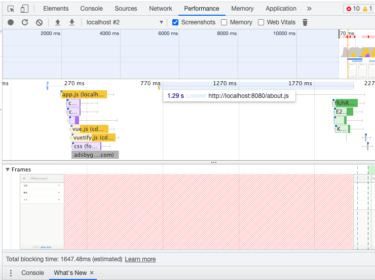Click the 6000 ms overview ruler label
The height and width of the screenshot is (280, 375).
tap(168, 33)
